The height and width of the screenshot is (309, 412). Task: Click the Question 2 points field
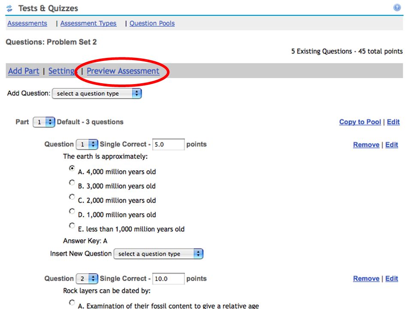coord(168,279)
